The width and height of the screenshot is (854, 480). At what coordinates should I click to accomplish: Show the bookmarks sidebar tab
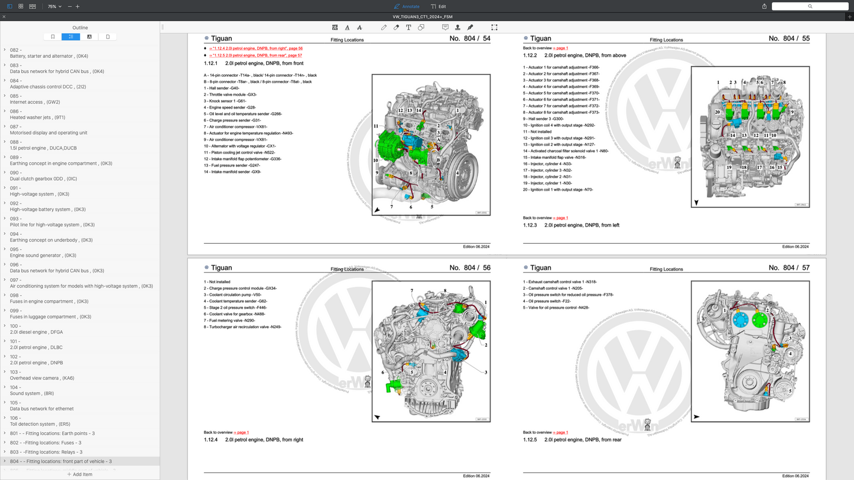[x=53, y=37]
